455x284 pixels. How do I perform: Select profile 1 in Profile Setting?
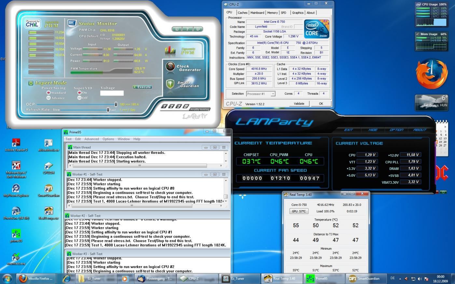click(164, 106)
